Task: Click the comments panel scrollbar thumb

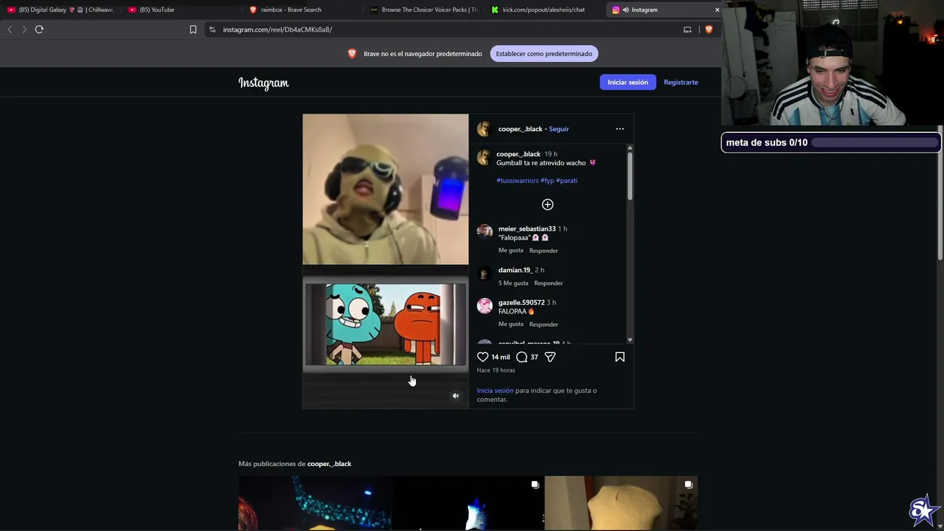Action: point(630,175)
